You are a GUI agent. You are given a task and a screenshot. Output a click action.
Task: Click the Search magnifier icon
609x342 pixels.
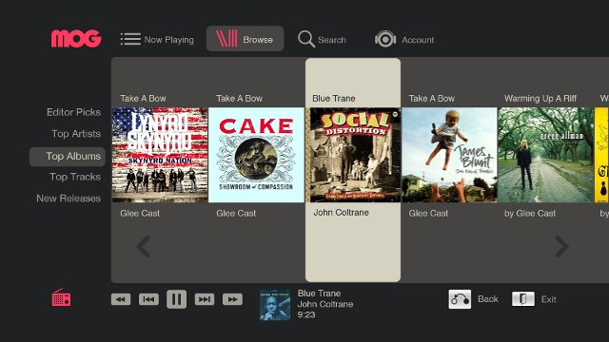306,39
